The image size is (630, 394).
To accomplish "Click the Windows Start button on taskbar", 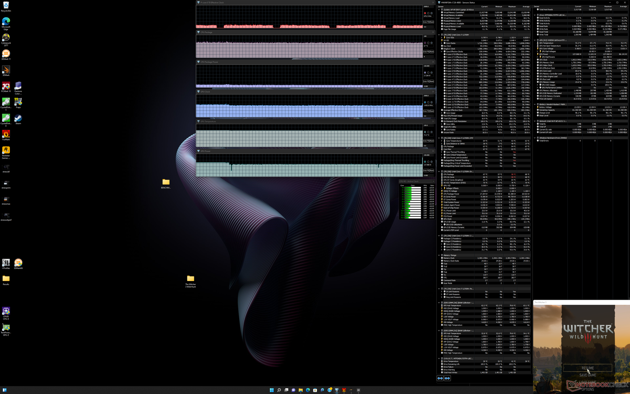I will tap(272, 390).
